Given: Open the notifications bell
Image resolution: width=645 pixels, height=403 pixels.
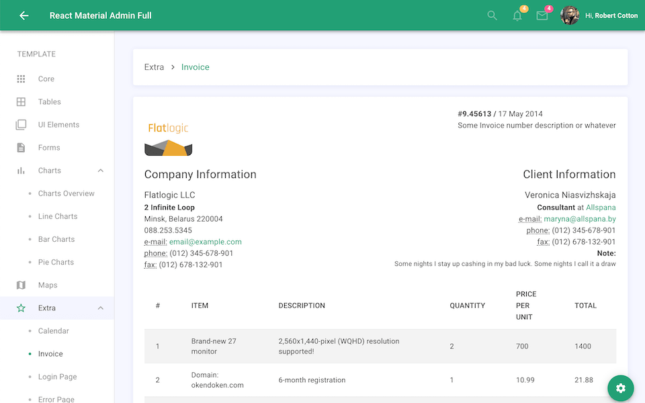Looking at the screenshot, I should pyautogui.click(x=517, y=15).
